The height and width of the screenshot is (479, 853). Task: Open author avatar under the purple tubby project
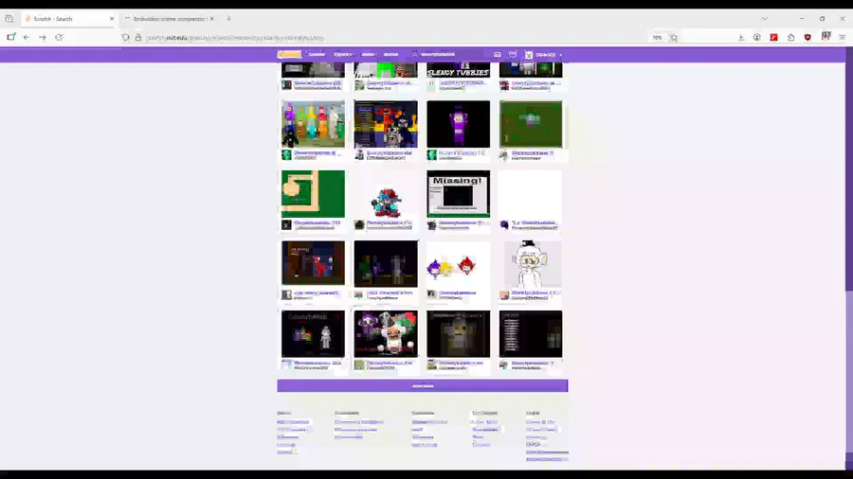pyautogui.click(x=432, y=155)
